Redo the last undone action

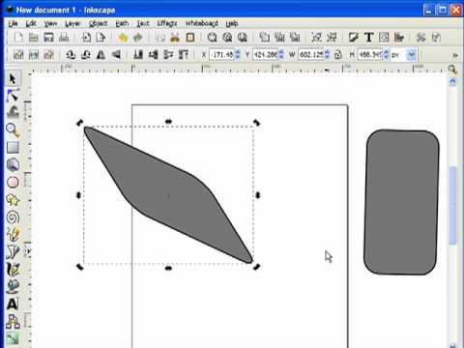tap(138, 38)
